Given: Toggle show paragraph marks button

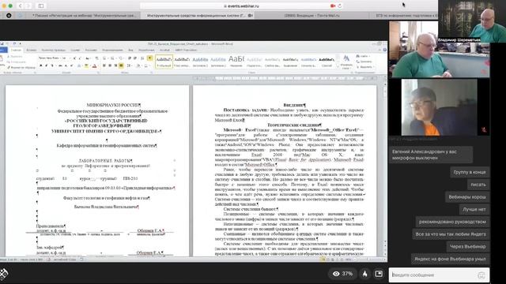Looking at the screenshot, I should click(x=149, y=58).
